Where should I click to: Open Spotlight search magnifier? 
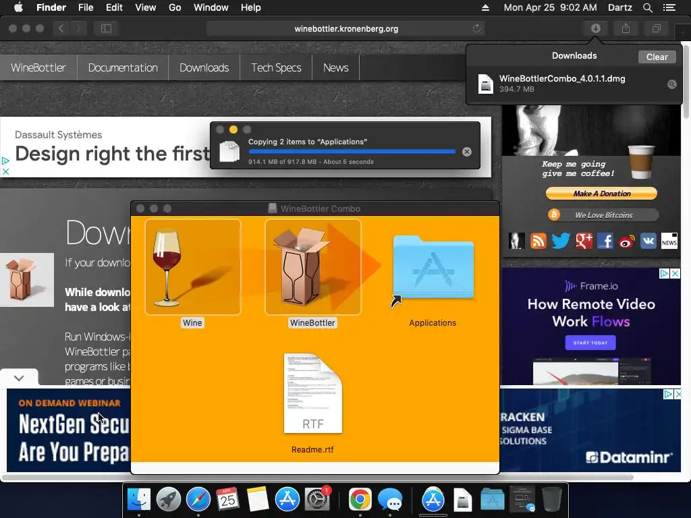click(x=647, y=7)
